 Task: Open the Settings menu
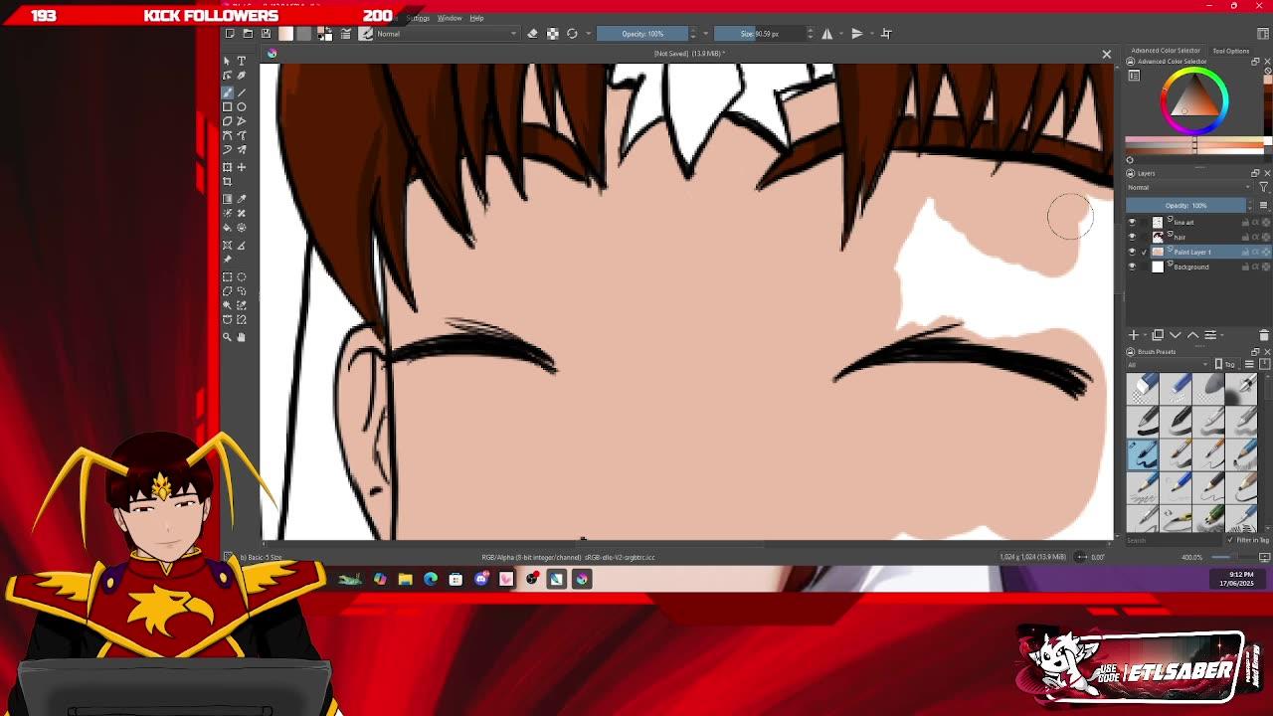tap(418, 18)
